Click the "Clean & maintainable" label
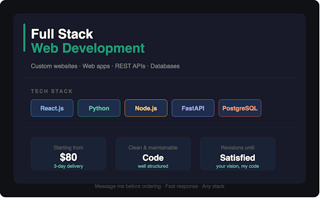Image resolution: width=324 pixels, height=202 pixels. click(x=153, y=148)
